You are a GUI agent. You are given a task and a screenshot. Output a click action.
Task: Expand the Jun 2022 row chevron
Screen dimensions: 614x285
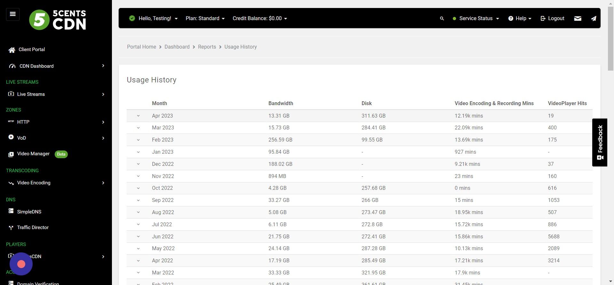(x=138, y=237)
